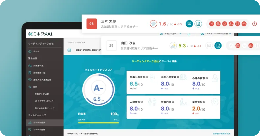Click the add-document icon in 三木 太郎 row

[198, 24]
